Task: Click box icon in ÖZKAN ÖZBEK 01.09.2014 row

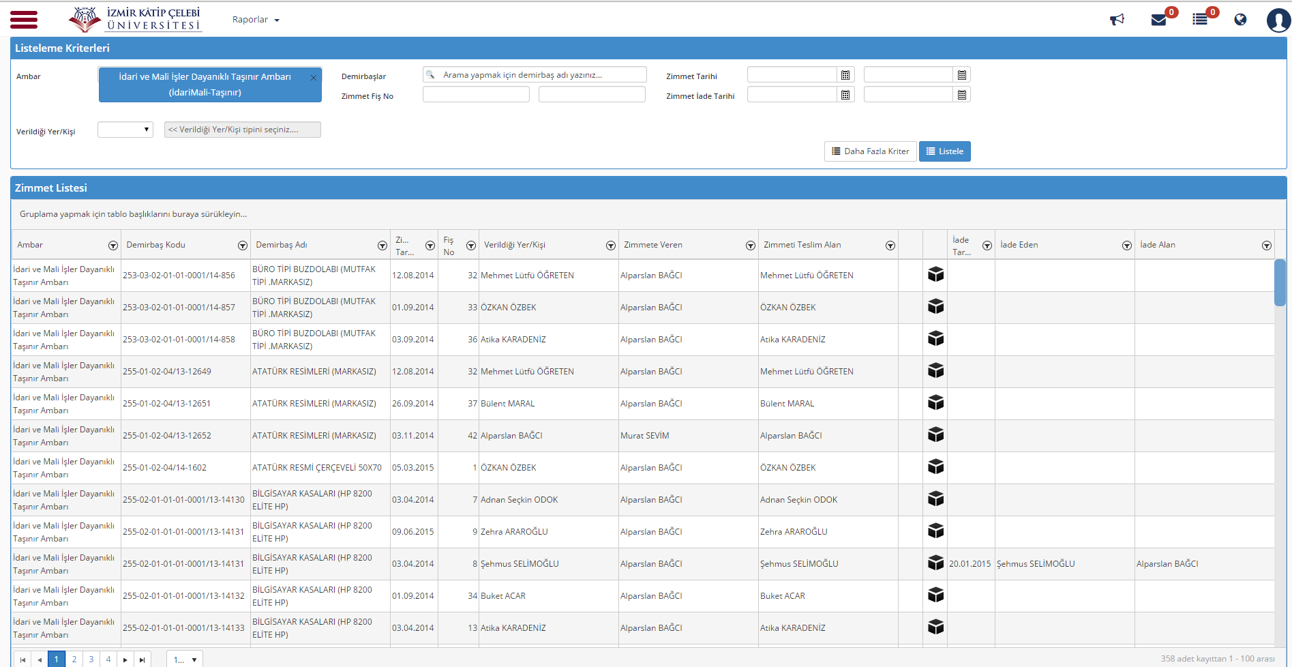Action: pos(935,306)
